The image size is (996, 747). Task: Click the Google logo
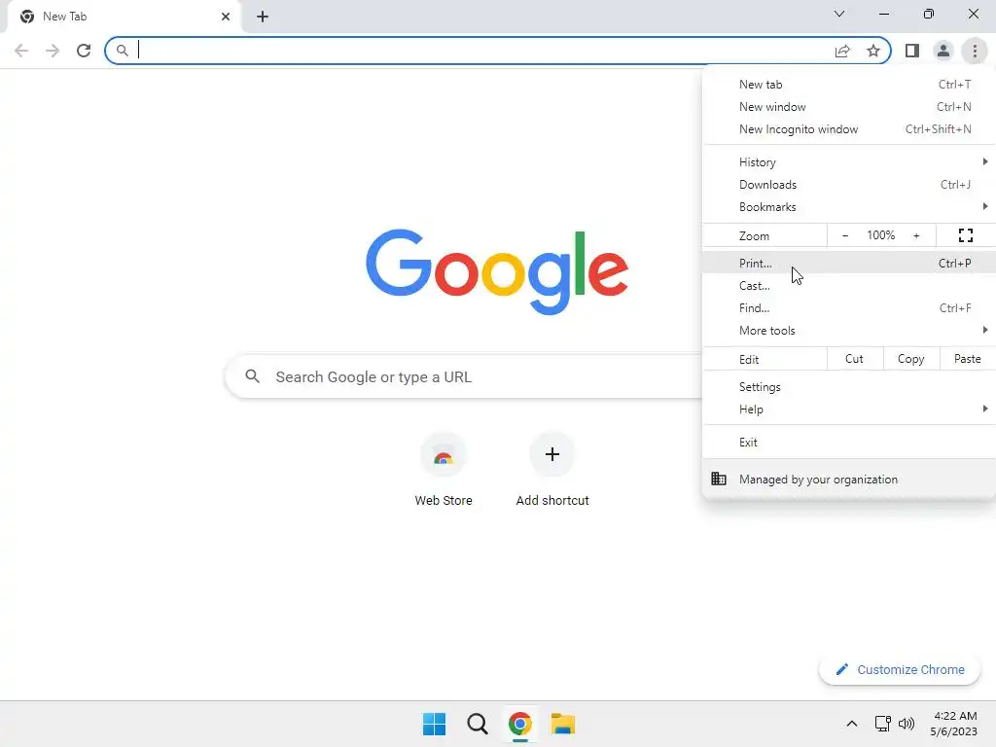click(497, 272)
